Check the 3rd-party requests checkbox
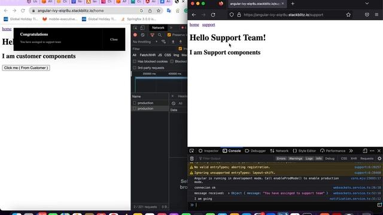Image resolution: width=383 pixels, height=215 pixels. pyautogui.click(x=135, y=67)
